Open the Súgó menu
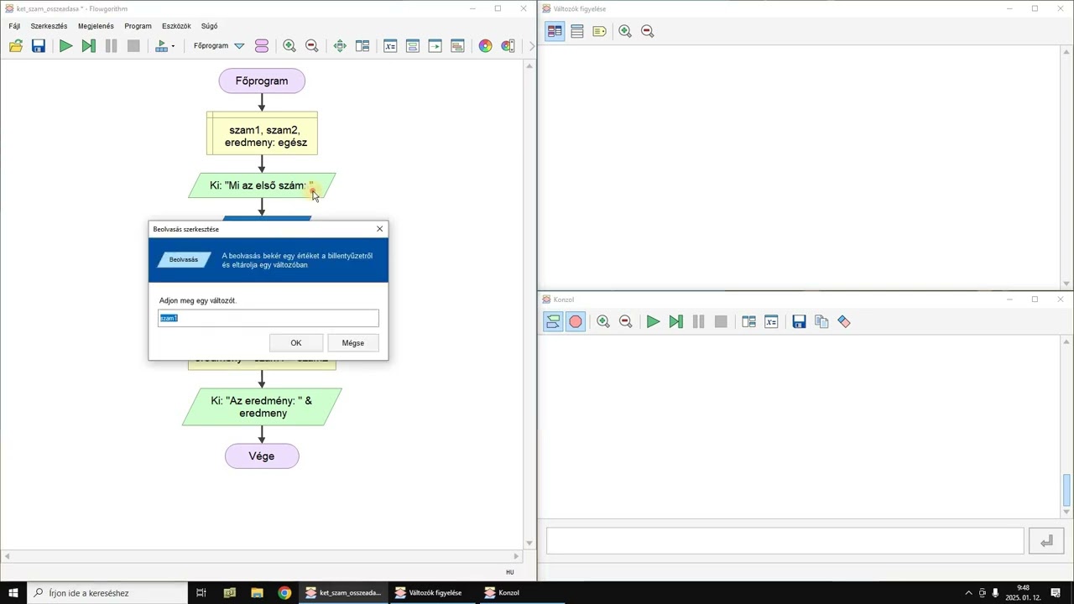This screenshot has height=604, width=1074. coord(209,26)
